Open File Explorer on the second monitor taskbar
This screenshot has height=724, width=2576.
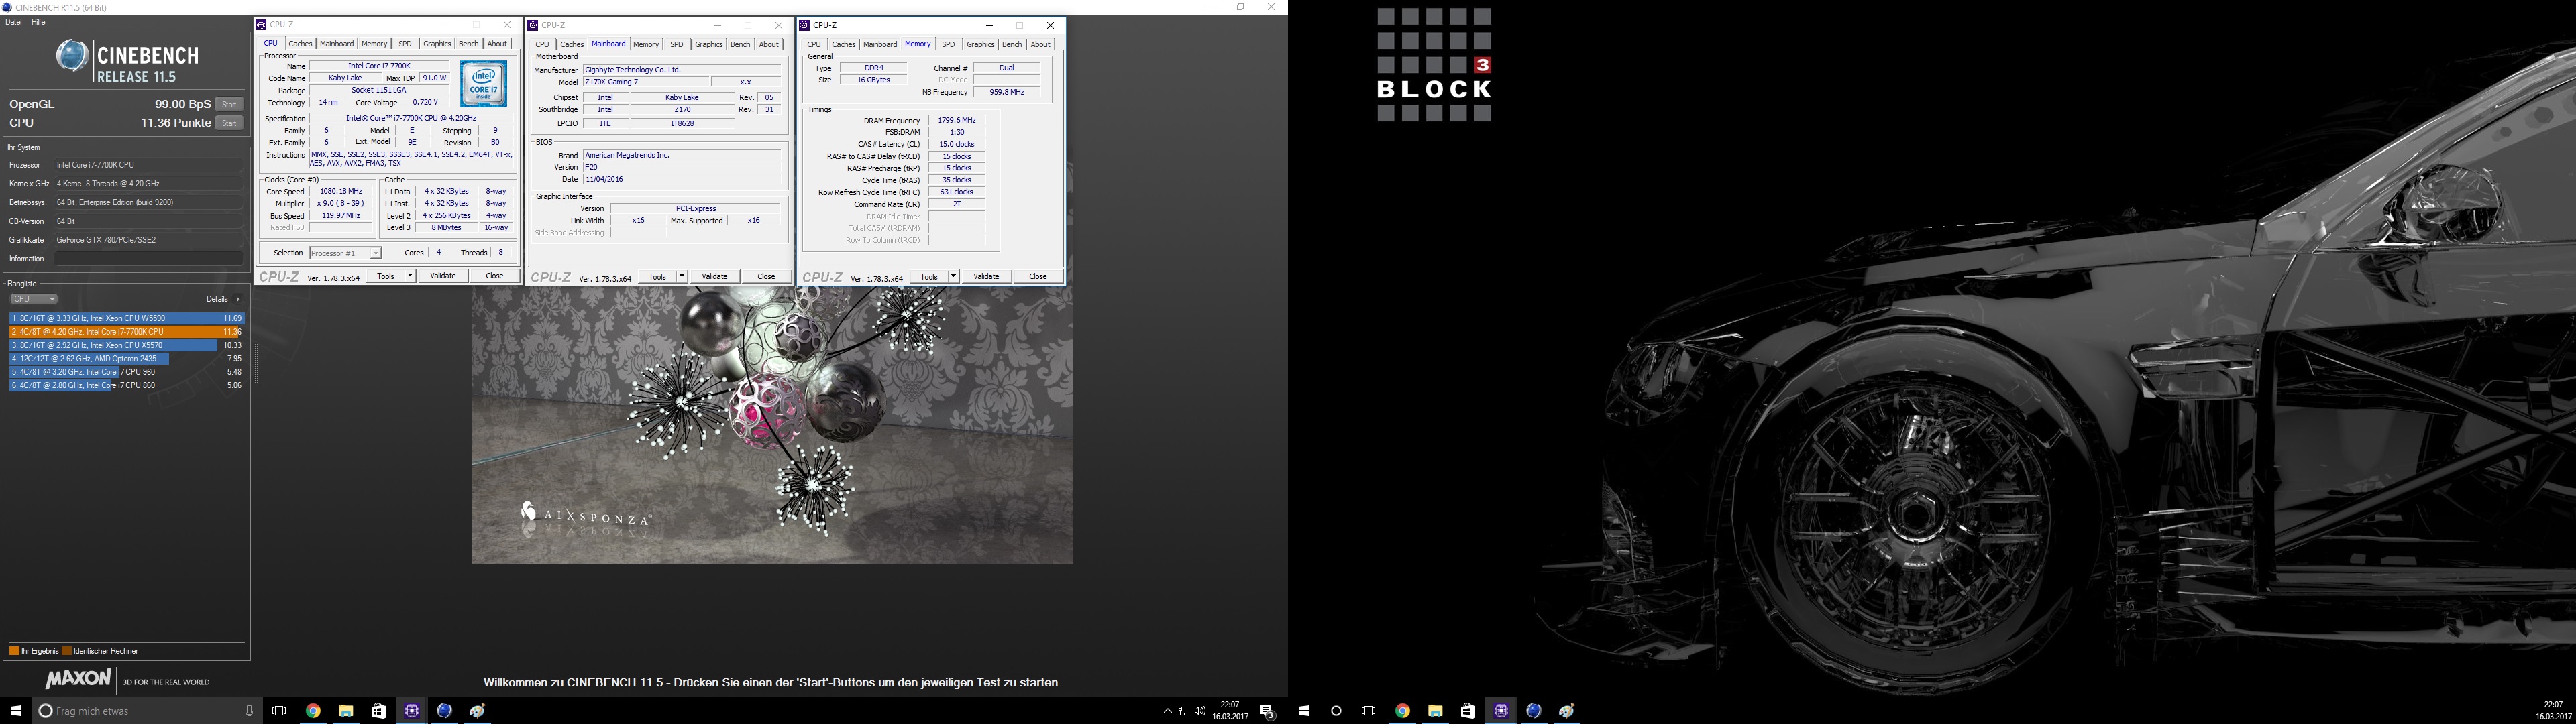[1435, 711]
